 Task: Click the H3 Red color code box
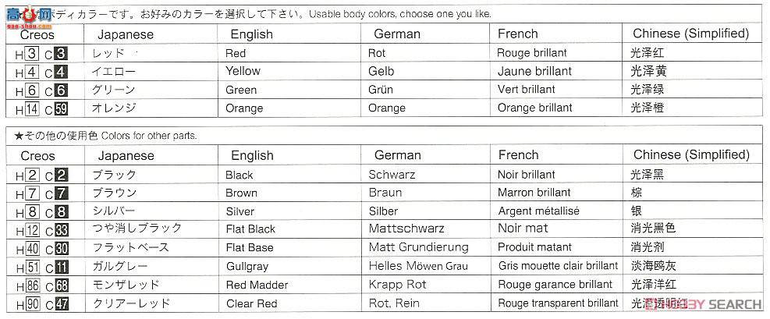(x=31, y=53)
